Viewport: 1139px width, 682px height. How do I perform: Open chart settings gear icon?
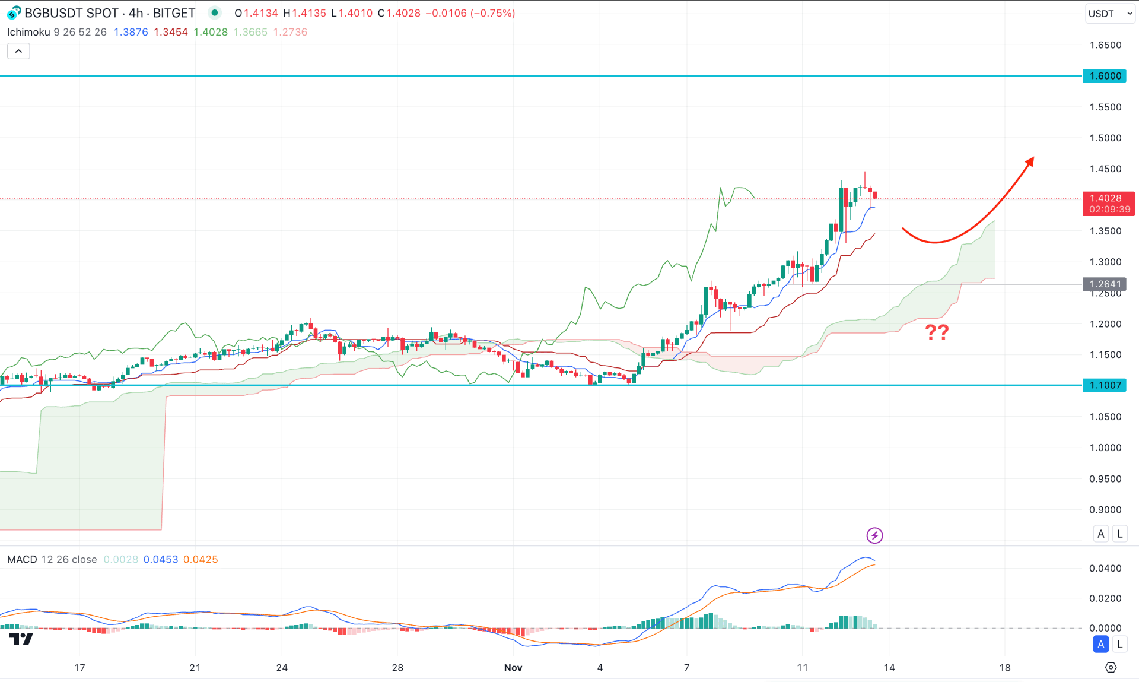1111,667
